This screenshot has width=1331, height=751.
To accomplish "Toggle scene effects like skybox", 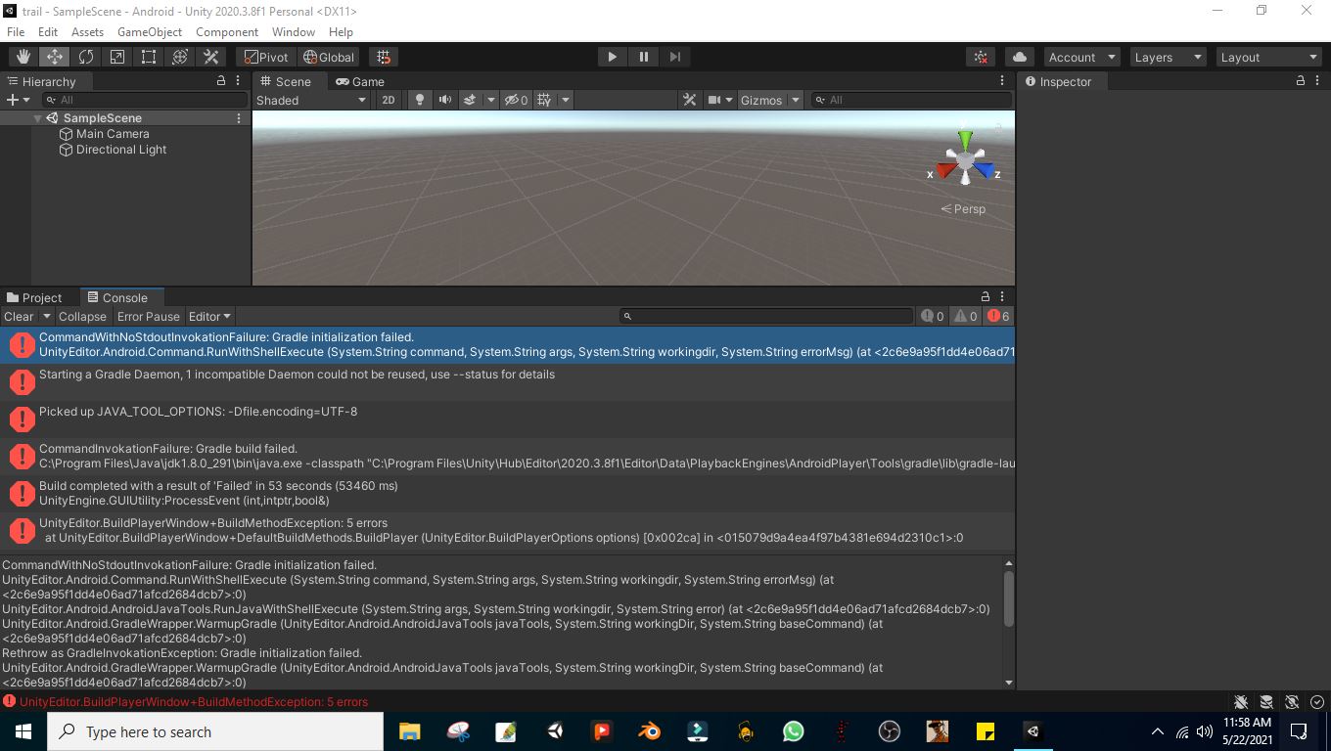I will (x=470, y=100).
